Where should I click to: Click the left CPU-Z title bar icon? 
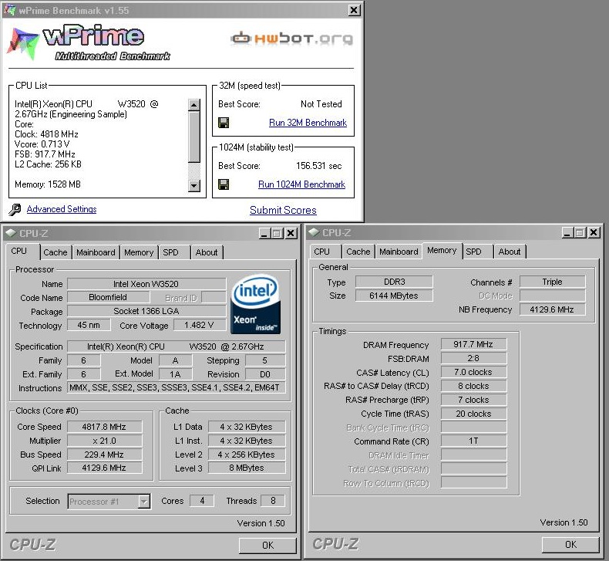[11, 233]
